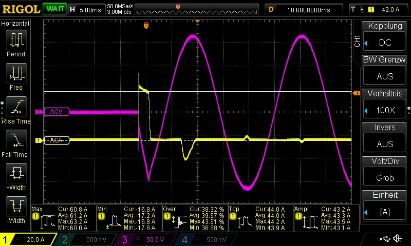
Task: Click the D 10.0000000ms delay field
Action: pyautogui.click(x=304, y=10)
